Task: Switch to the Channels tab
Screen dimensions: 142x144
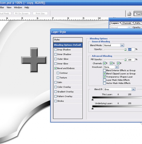Action: click(x=127, y=23)
